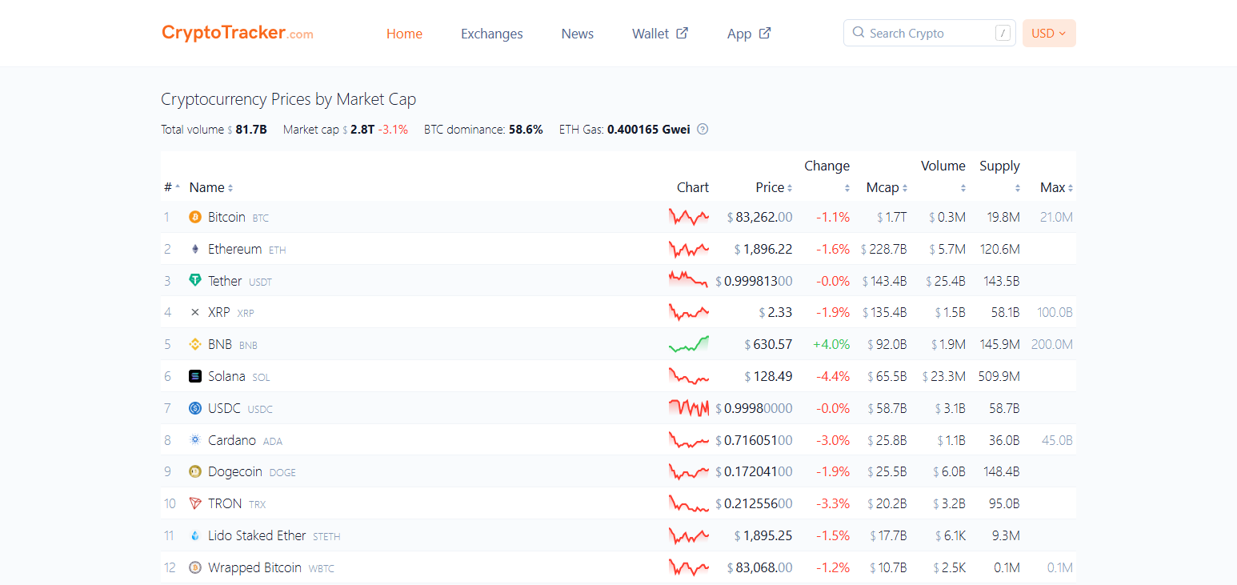This screenshot has height=585, width=1237.
Task: Click the green BNB sparkline chart
Action: [x=688, y=344]
